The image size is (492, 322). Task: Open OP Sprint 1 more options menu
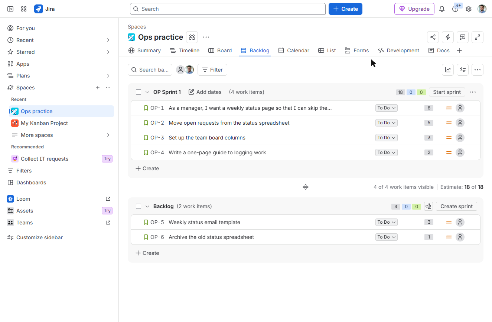(x=473, y=92)
